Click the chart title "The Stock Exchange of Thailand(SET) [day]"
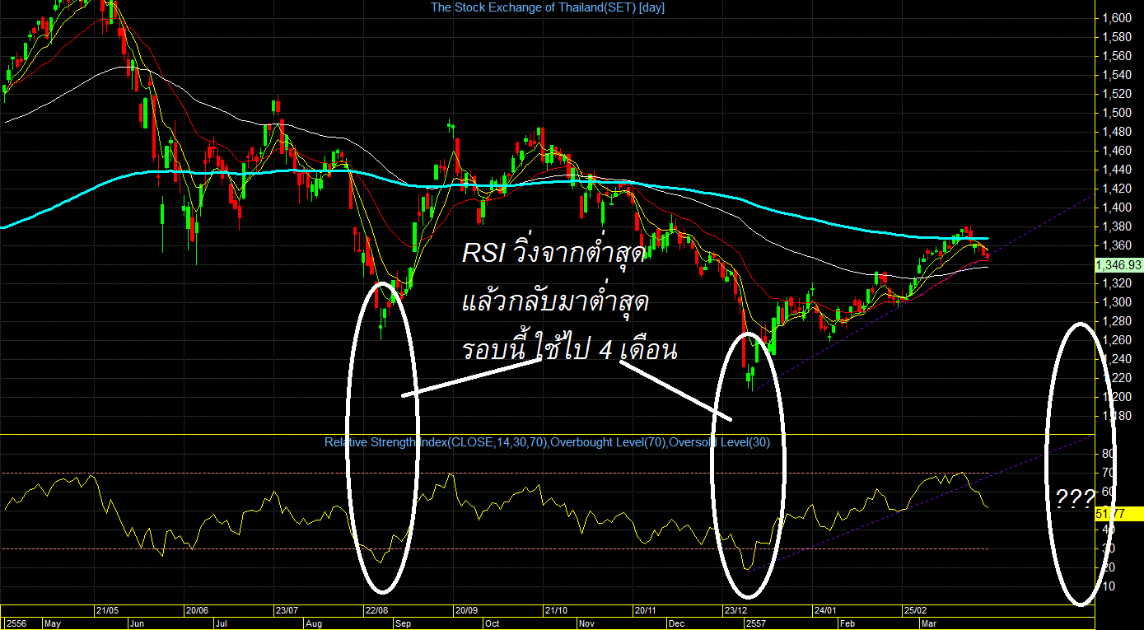This screenshot has height=630, width=1144. pos(548,7)
